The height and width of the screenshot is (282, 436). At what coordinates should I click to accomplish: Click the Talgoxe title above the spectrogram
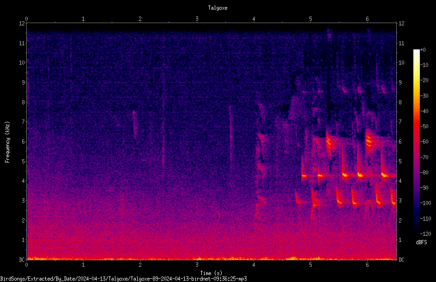pos(218,8)
